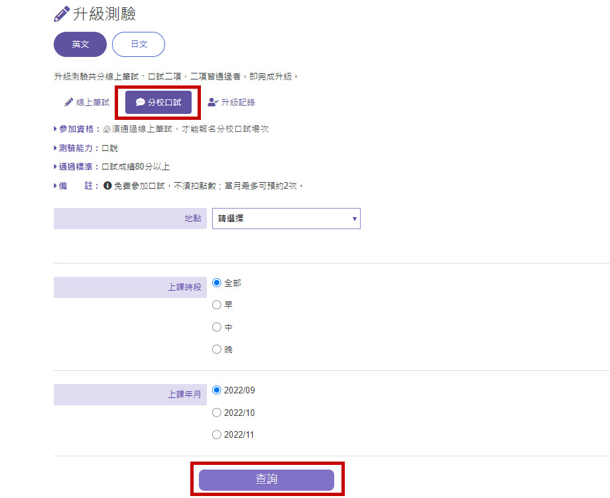Open the 線上筆試 tab
610x498 pixels.
tap(87, 103)
